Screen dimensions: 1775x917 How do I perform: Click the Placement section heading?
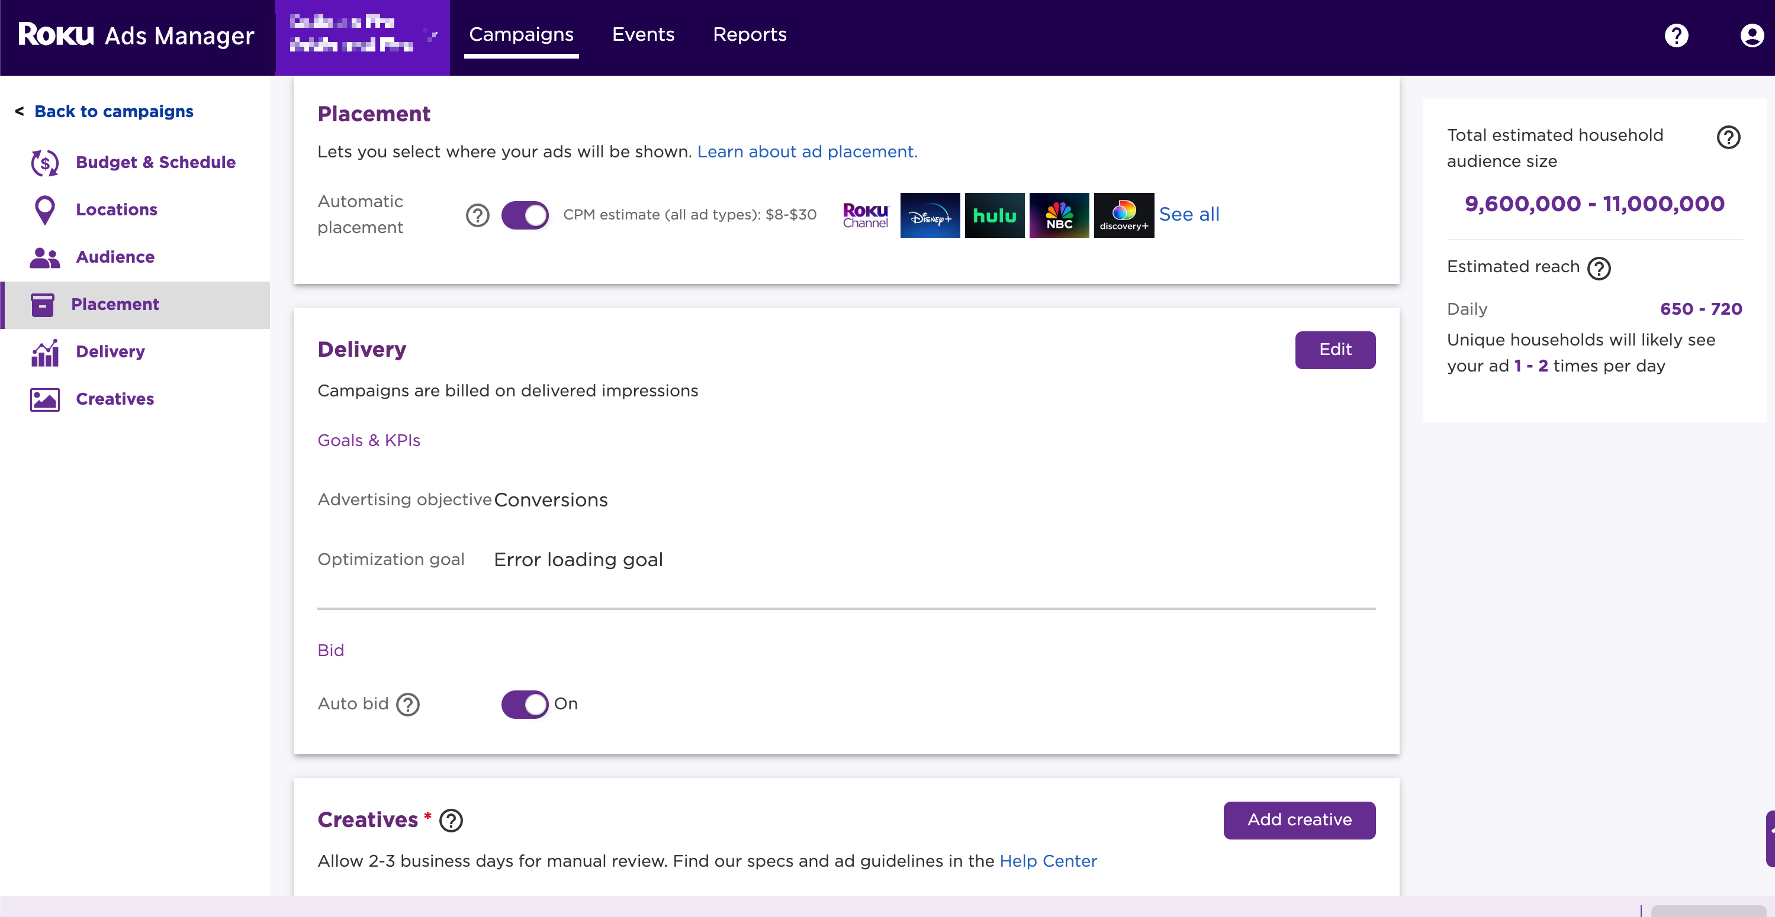point(374,114)
